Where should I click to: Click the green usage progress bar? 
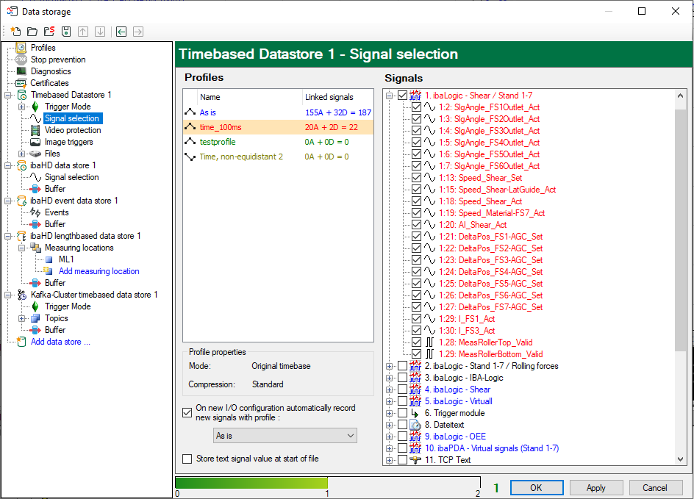click(x=251, y=483)
